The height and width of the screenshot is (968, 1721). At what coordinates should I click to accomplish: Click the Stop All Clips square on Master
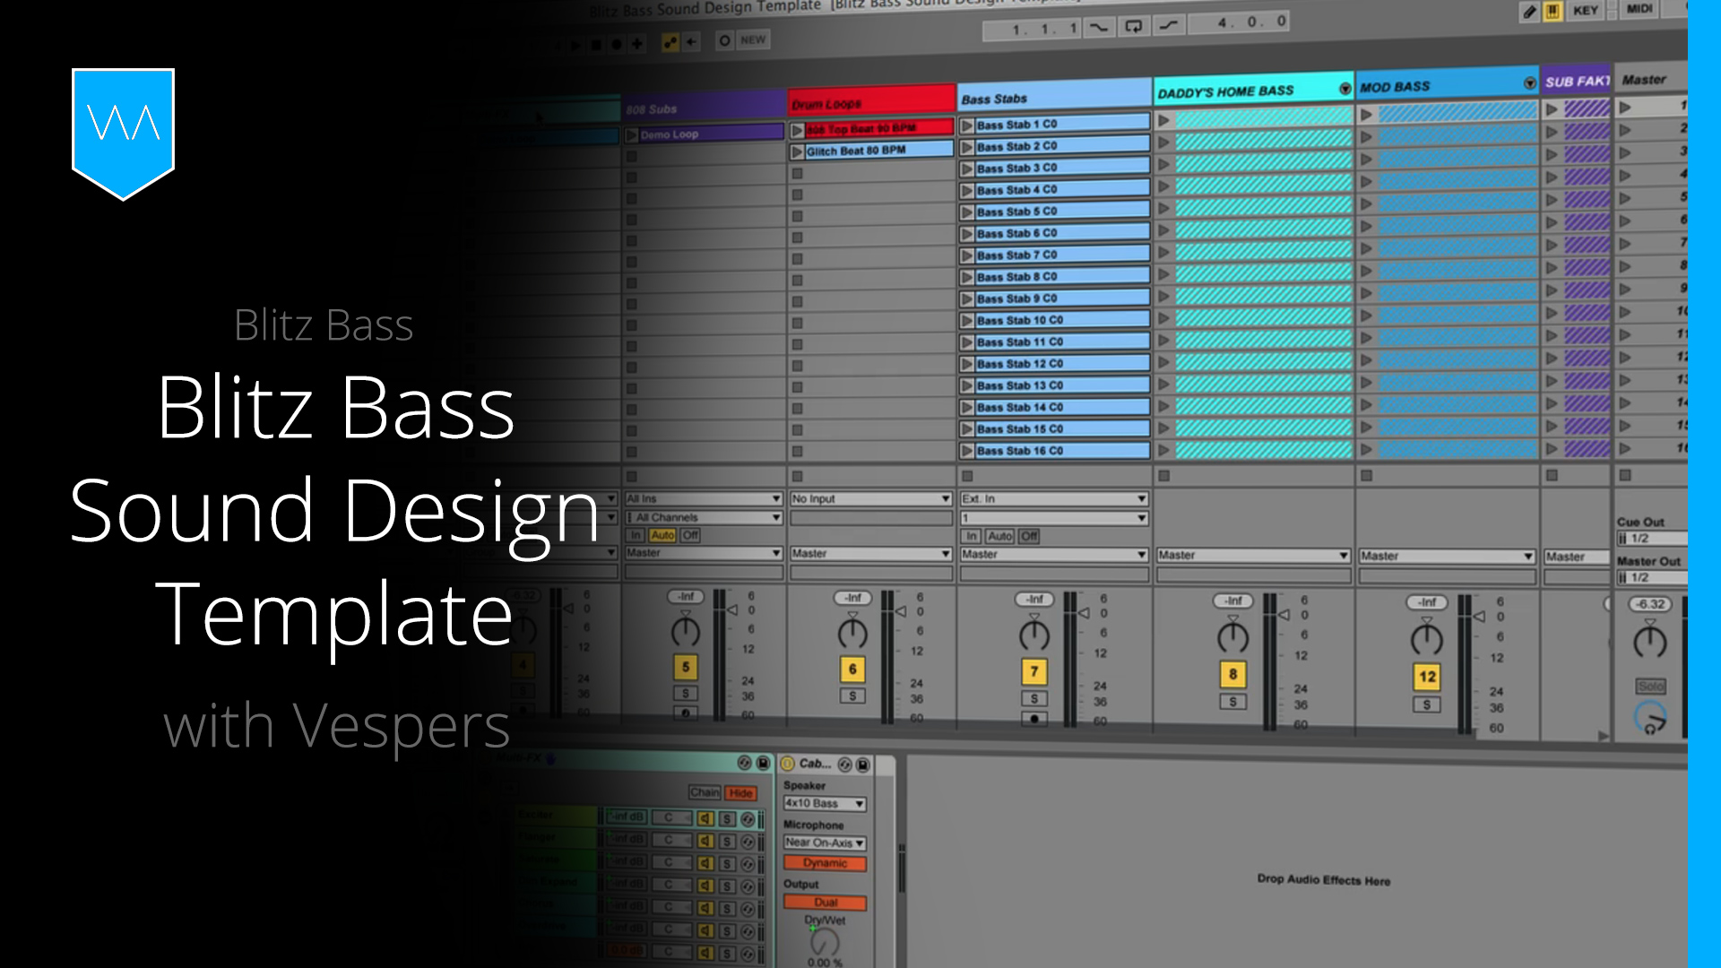tap(1625, 475)
